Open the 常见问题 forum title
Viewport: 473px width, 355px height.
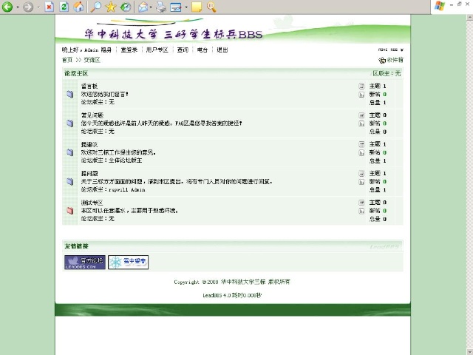click(92, 115)
